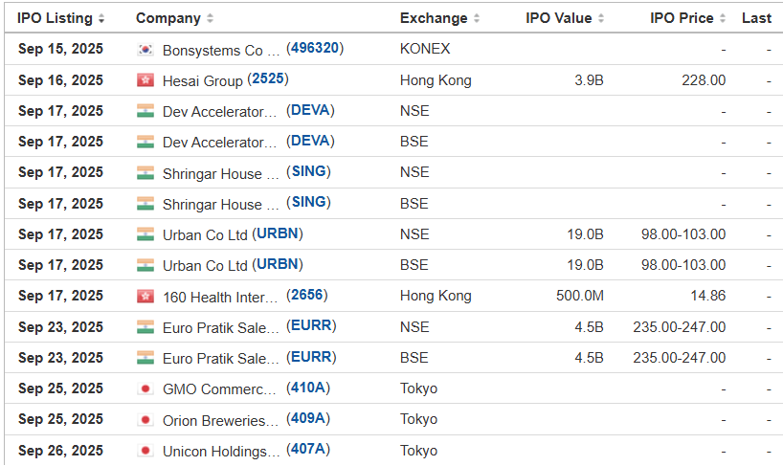Screen dimensions: 783x466
Task: Open ticker 410A for GMO Commerce
Action: 308,388
